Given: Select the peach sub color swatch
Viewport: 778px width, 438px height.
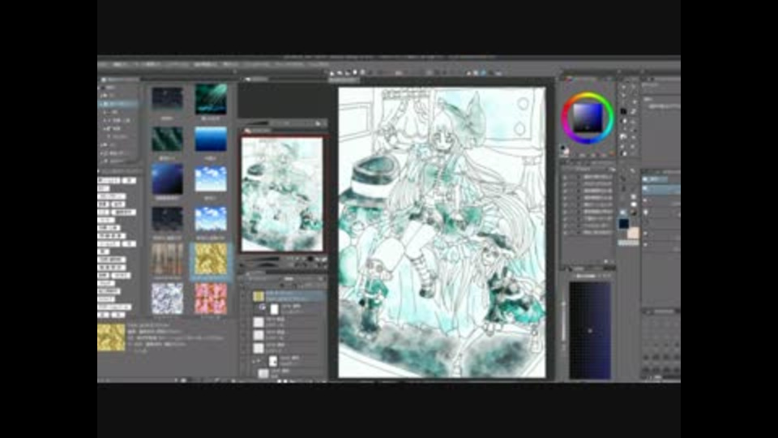Looking at the screenshot, I should click(x=633, y=233).
